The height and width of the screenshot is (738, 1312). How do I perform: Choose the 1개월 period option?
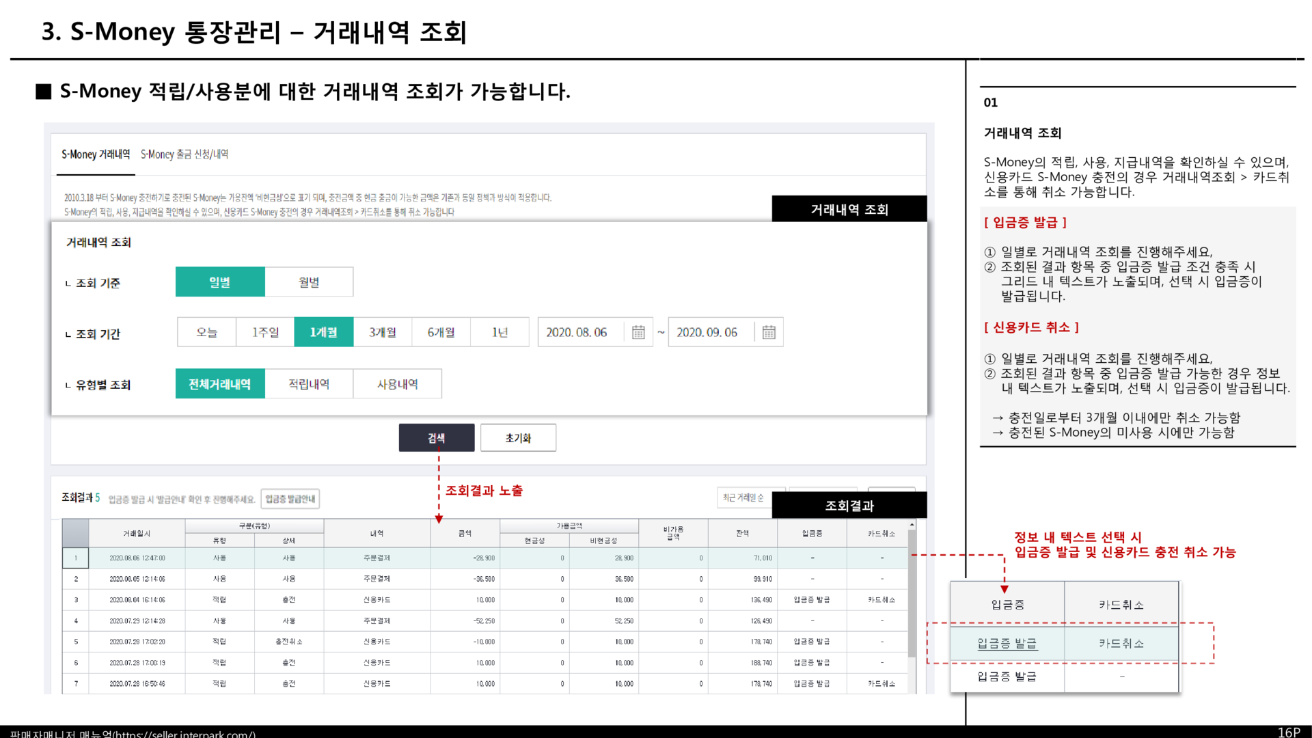pyautogui.click(x=324, y=332)
